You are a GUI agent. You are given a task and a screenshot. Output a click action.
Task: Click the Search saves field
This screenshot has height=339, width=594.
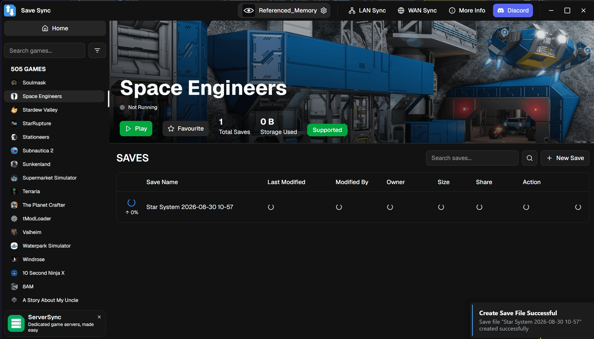472,158
